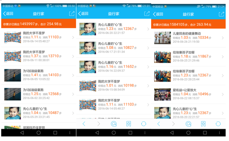Refresh page on middle screen toolbar
Screen dimensions: 229x141
(x=144, y=124)
